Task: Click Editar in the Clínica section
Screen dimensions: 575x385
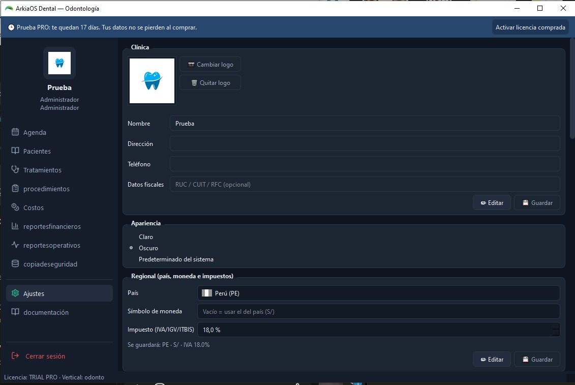Action: [492, 202]
